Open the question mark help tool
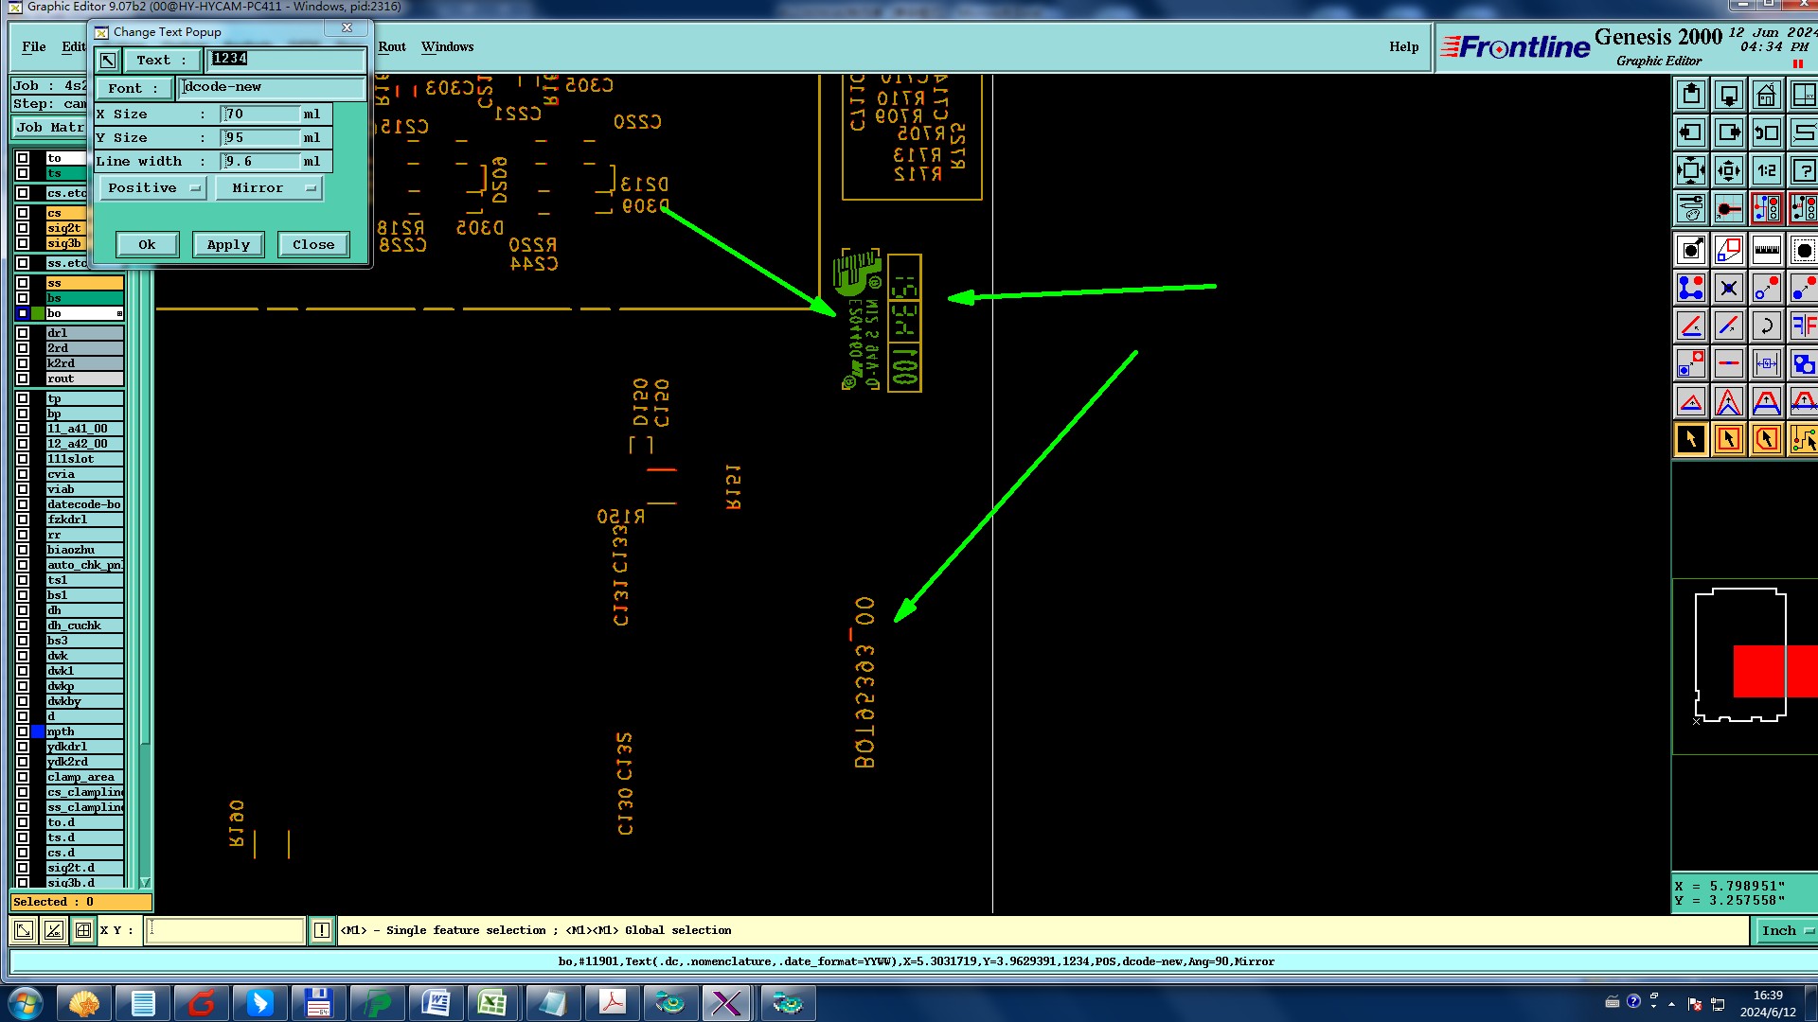This screenshot has height=1022, width=1818. (1803, 171)
